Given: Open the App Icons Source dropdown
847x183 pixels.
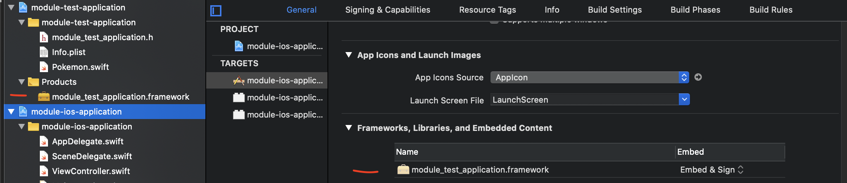Looking at the screenshot, I should click(x=590, y=77).
